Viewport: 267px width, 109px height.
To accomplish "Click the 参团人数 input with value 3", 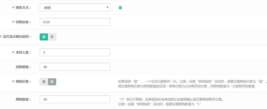I will point(75,52).
